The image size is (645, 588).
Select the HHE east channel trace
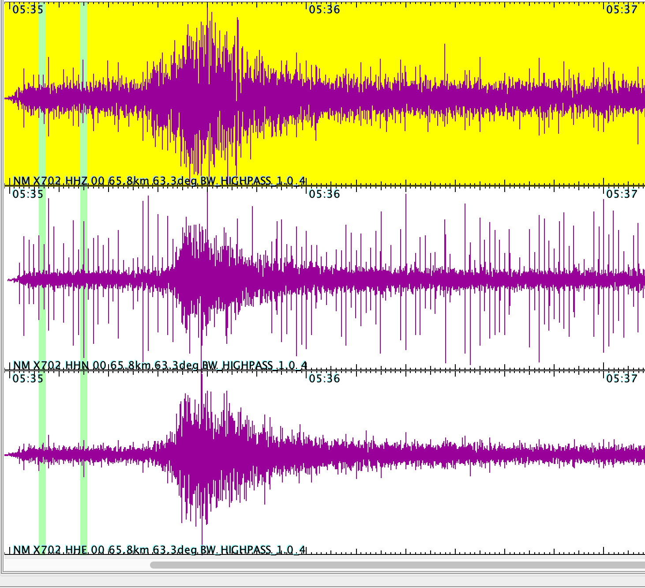(324, 463)
